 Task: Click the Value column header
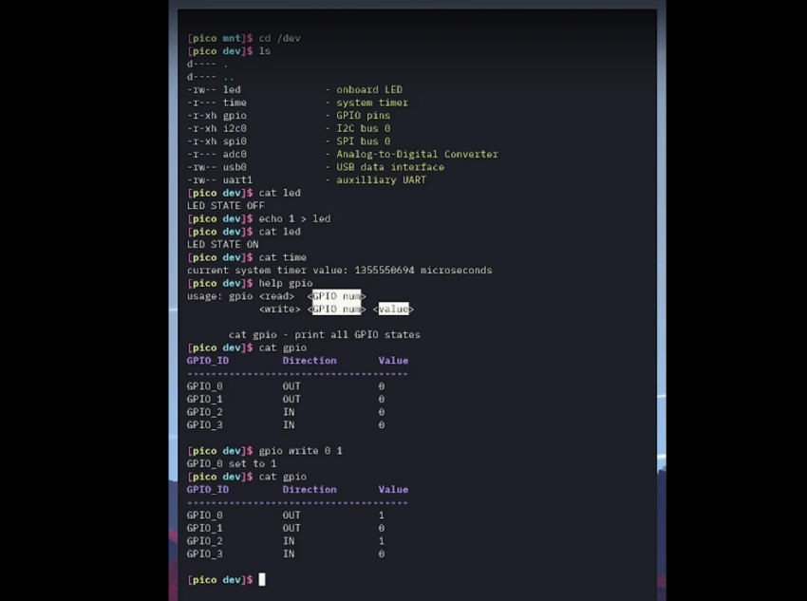393,360
